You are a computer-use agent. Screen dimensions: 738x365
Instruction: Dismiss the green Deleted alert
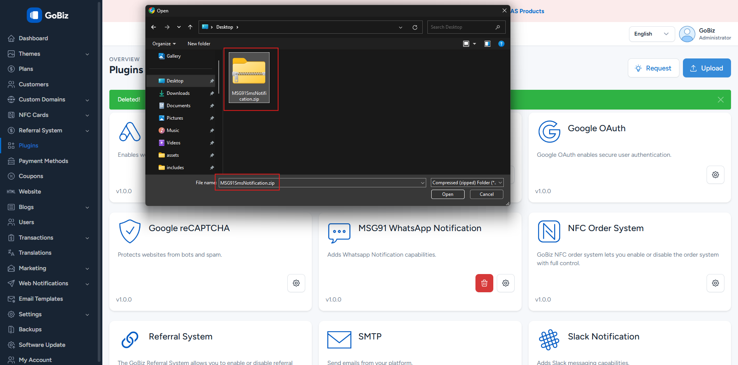click(x=721, y=100)
